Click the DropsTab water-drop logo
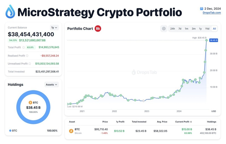 click(10, 12)
